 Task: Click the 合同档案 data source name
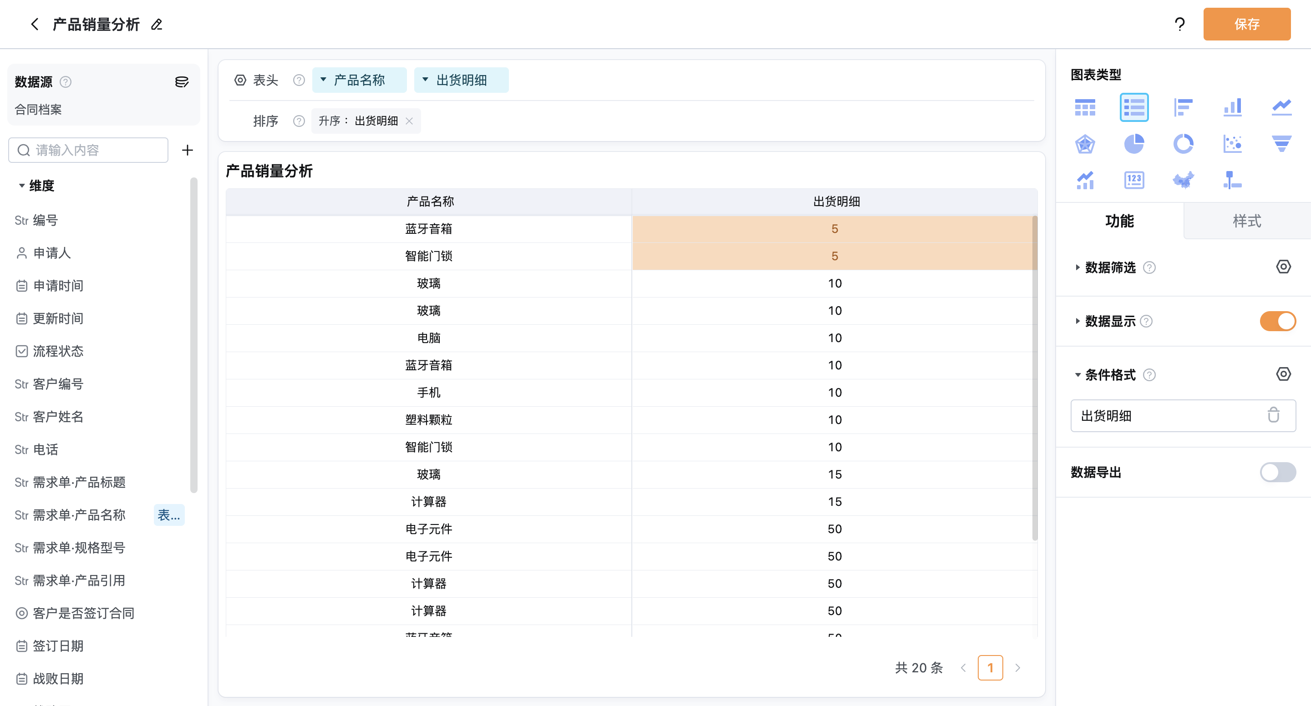coord(38,109)
